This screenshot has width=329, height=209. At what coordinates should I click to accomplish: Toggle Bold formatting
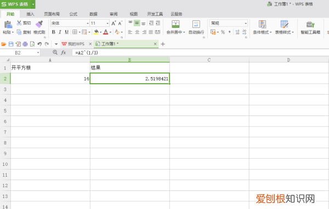click(x=54, y=32)
